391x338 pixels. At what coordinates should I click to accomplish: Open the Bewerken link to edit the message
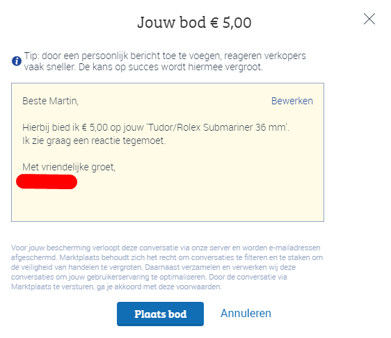(x=292, y=101)
